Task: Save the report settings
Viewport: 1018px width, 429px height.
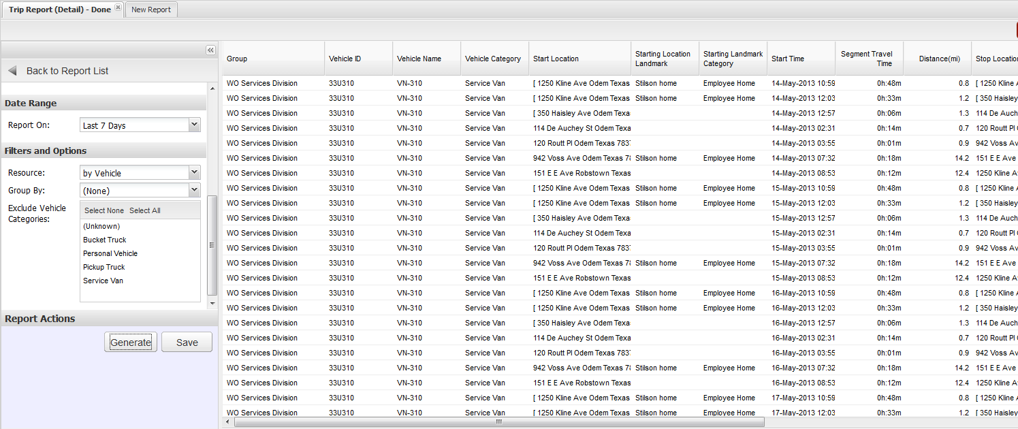Action: pyautogui.click(x=187, y=342)
